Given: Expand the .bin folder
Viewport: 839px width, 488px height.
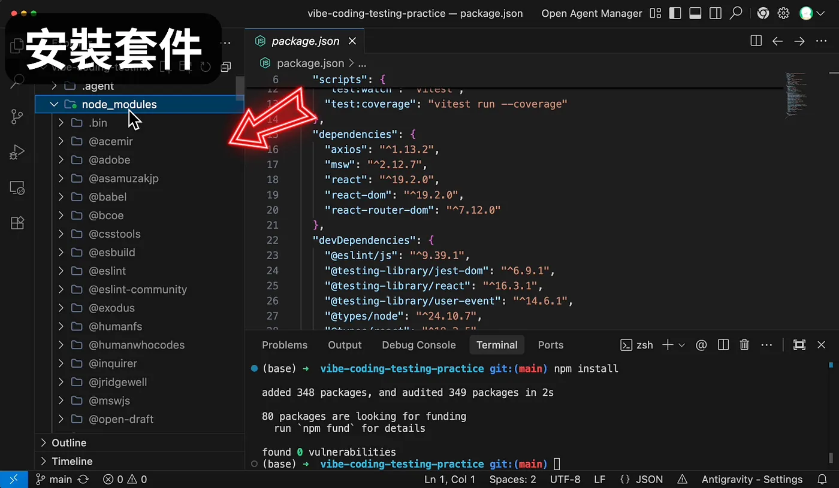Looking at the screenshot, I should point(61,123).
